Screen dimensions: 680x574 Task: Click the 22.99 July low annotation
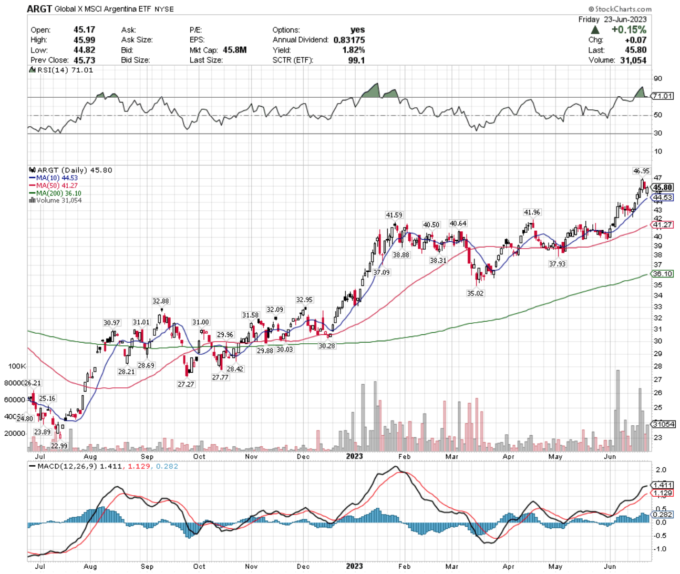click(59, 446)
